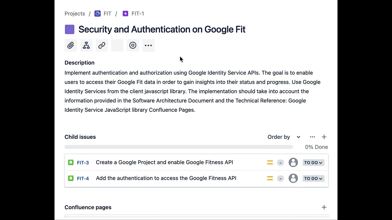The width and height of the screenshot is (392, 220).
Task: Open issue FIT-4 link
Action: 83,178
